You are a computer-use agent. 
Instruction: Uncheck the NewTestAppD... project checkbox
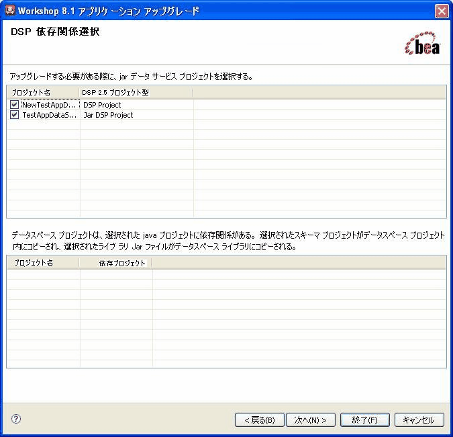(x=15, y=104)
